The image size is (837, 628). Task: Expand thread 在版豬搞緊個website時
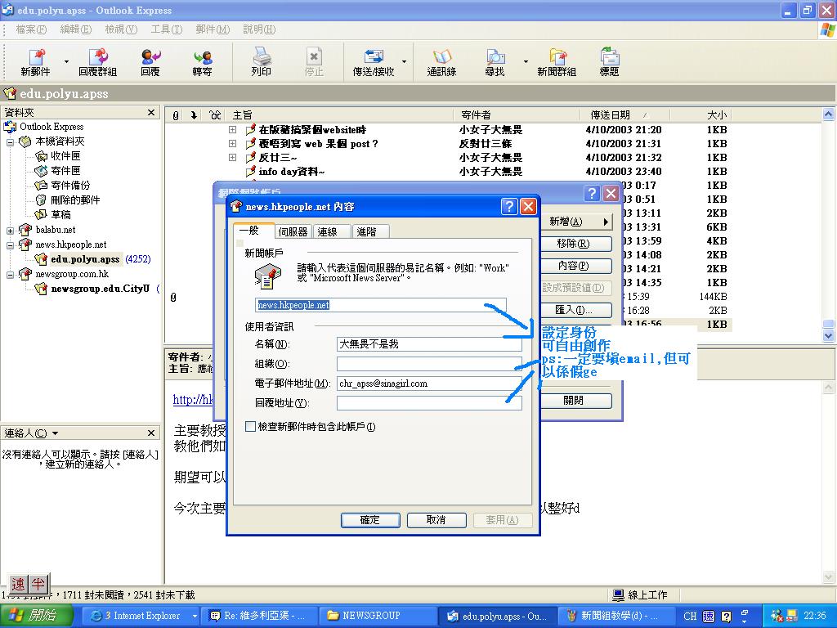[232, 129]
